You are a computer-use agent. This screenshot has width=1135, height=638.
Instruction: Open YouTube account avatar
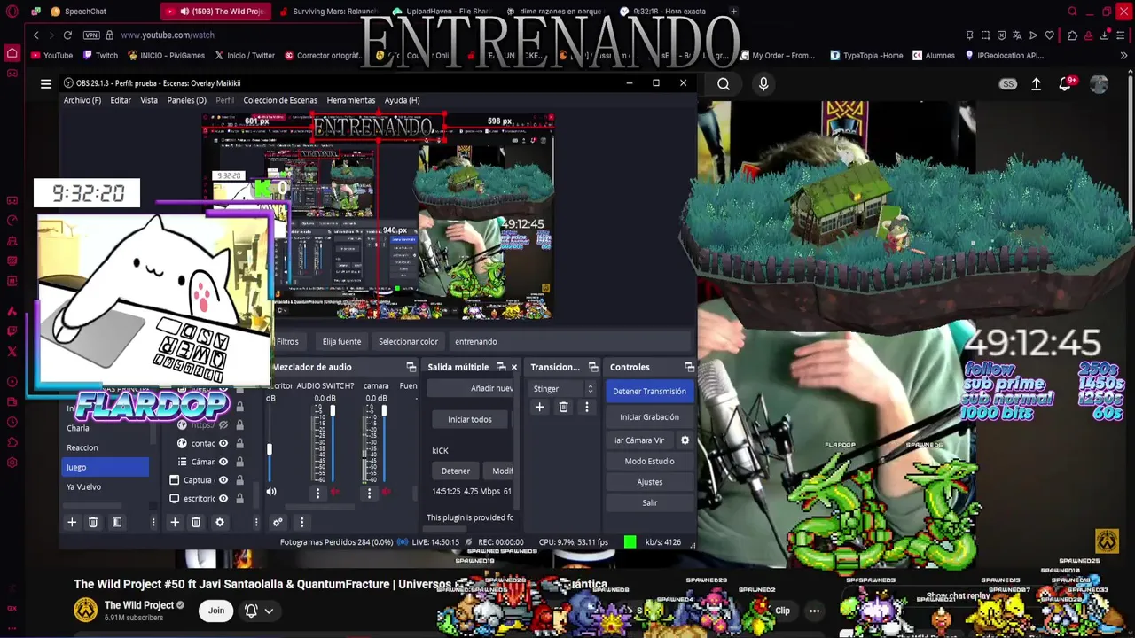point(1099,84)
